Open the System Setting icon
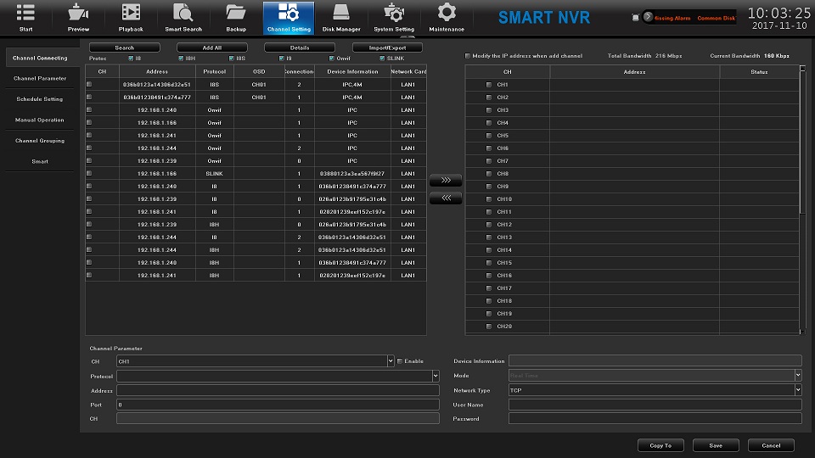Viewport: 815px width, 458px height. 394,13
